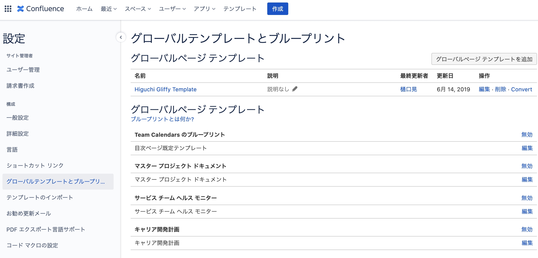Click the 最終更新者 column header

click(x=414, y=76)
